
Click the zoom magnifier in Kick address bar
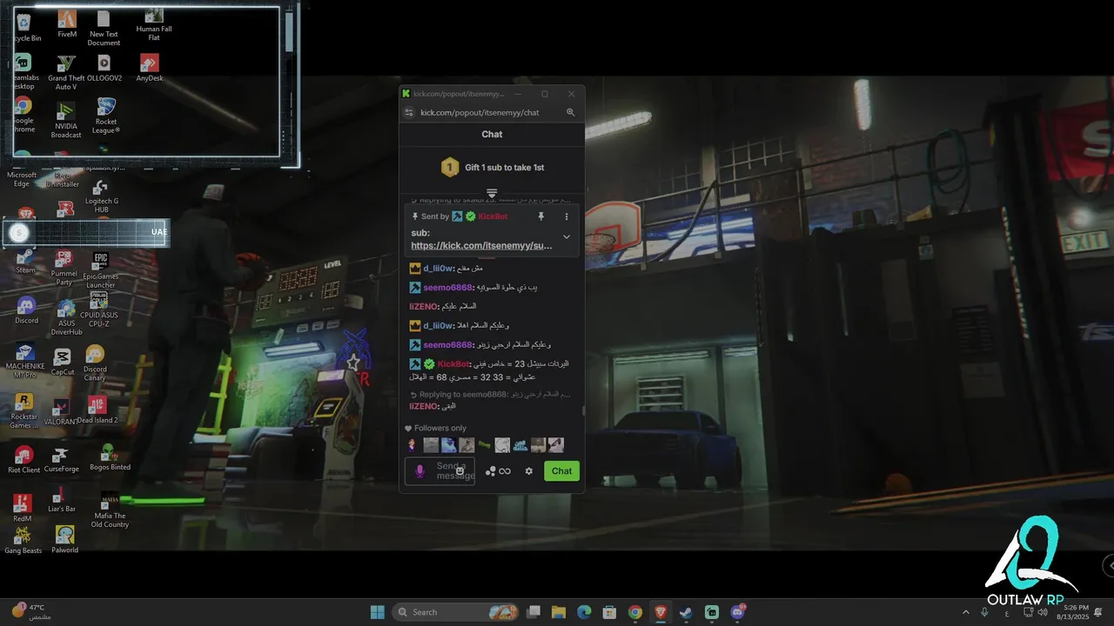[571, 112]
